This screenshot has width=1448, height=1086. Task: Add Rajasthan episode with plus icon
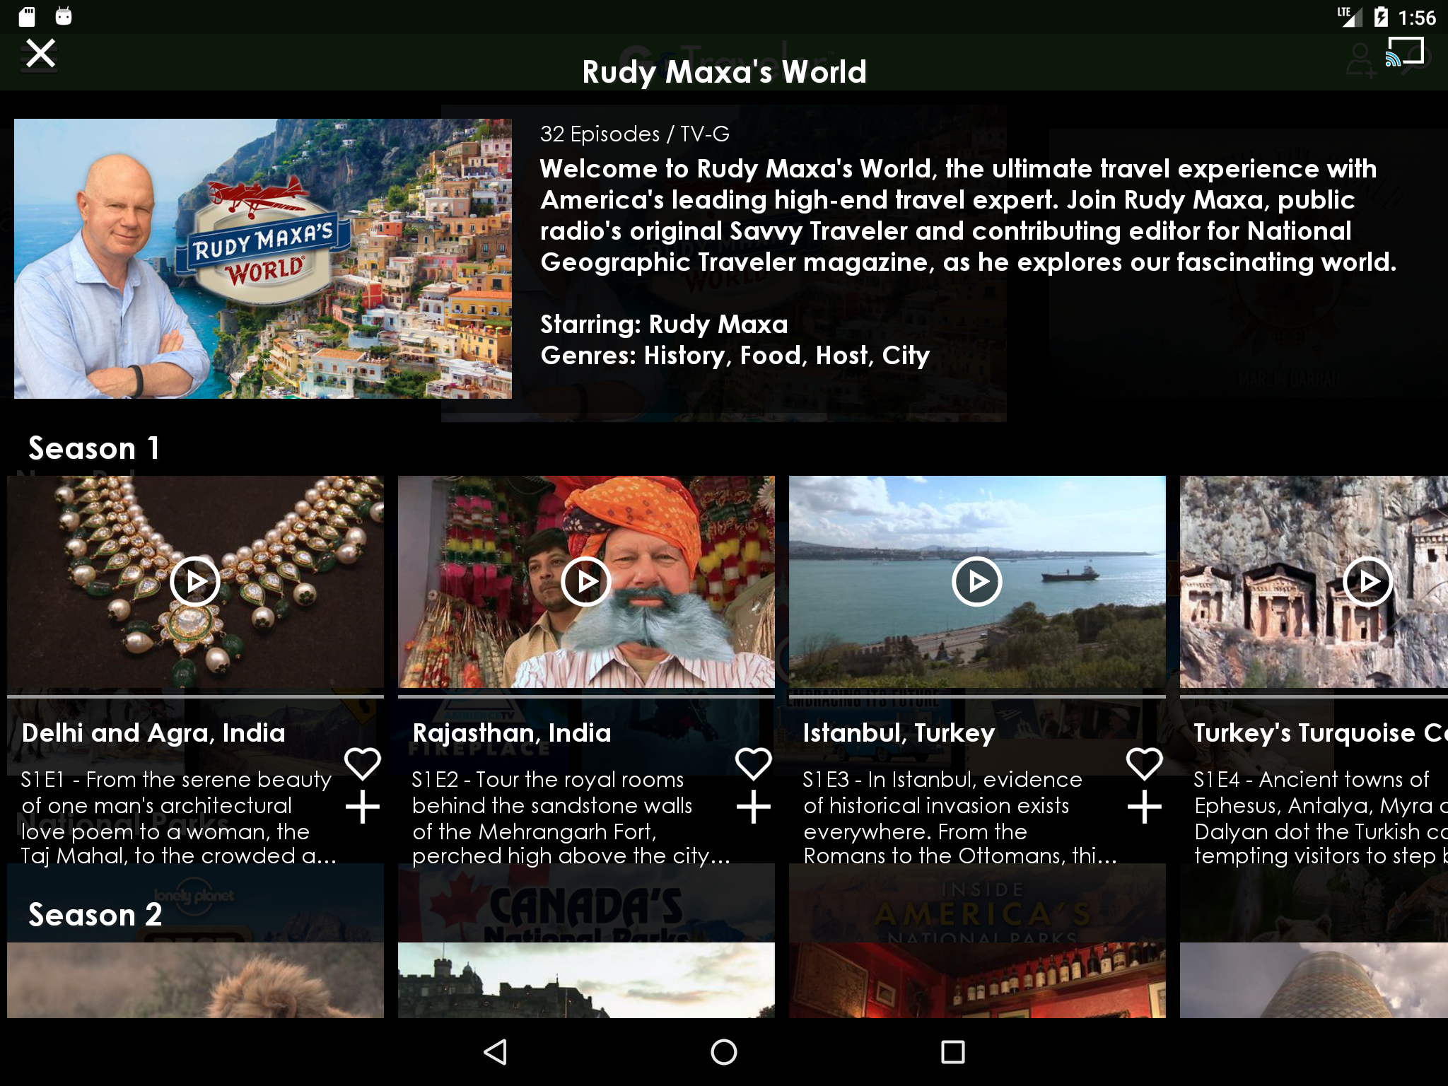754,807
